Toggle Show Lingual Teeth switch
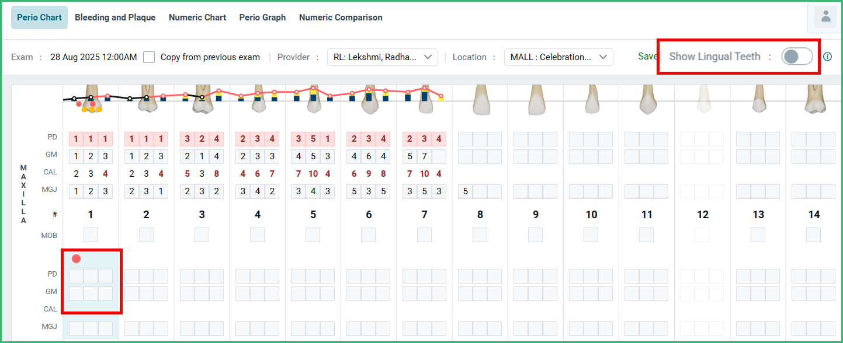843x343 pixels. point(797,57)
